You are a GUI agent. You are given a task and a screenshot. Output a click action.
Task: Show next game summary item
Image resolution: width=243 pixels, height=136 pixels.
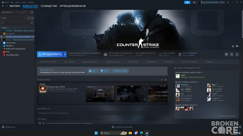tap(162, 80)
